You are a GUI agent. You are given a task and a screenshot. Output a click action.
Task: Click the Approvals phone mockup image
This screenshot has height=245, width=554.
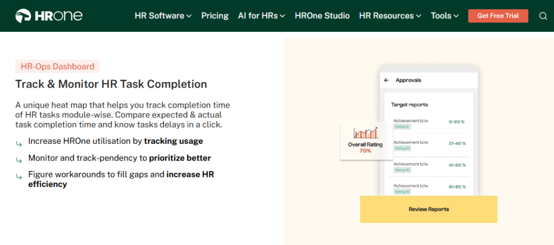pyautogui.click(x=428, y=131)
